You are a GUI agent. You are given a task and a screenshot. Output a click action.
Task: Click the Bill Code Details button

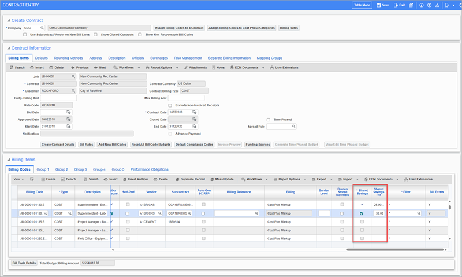(24, 263)
